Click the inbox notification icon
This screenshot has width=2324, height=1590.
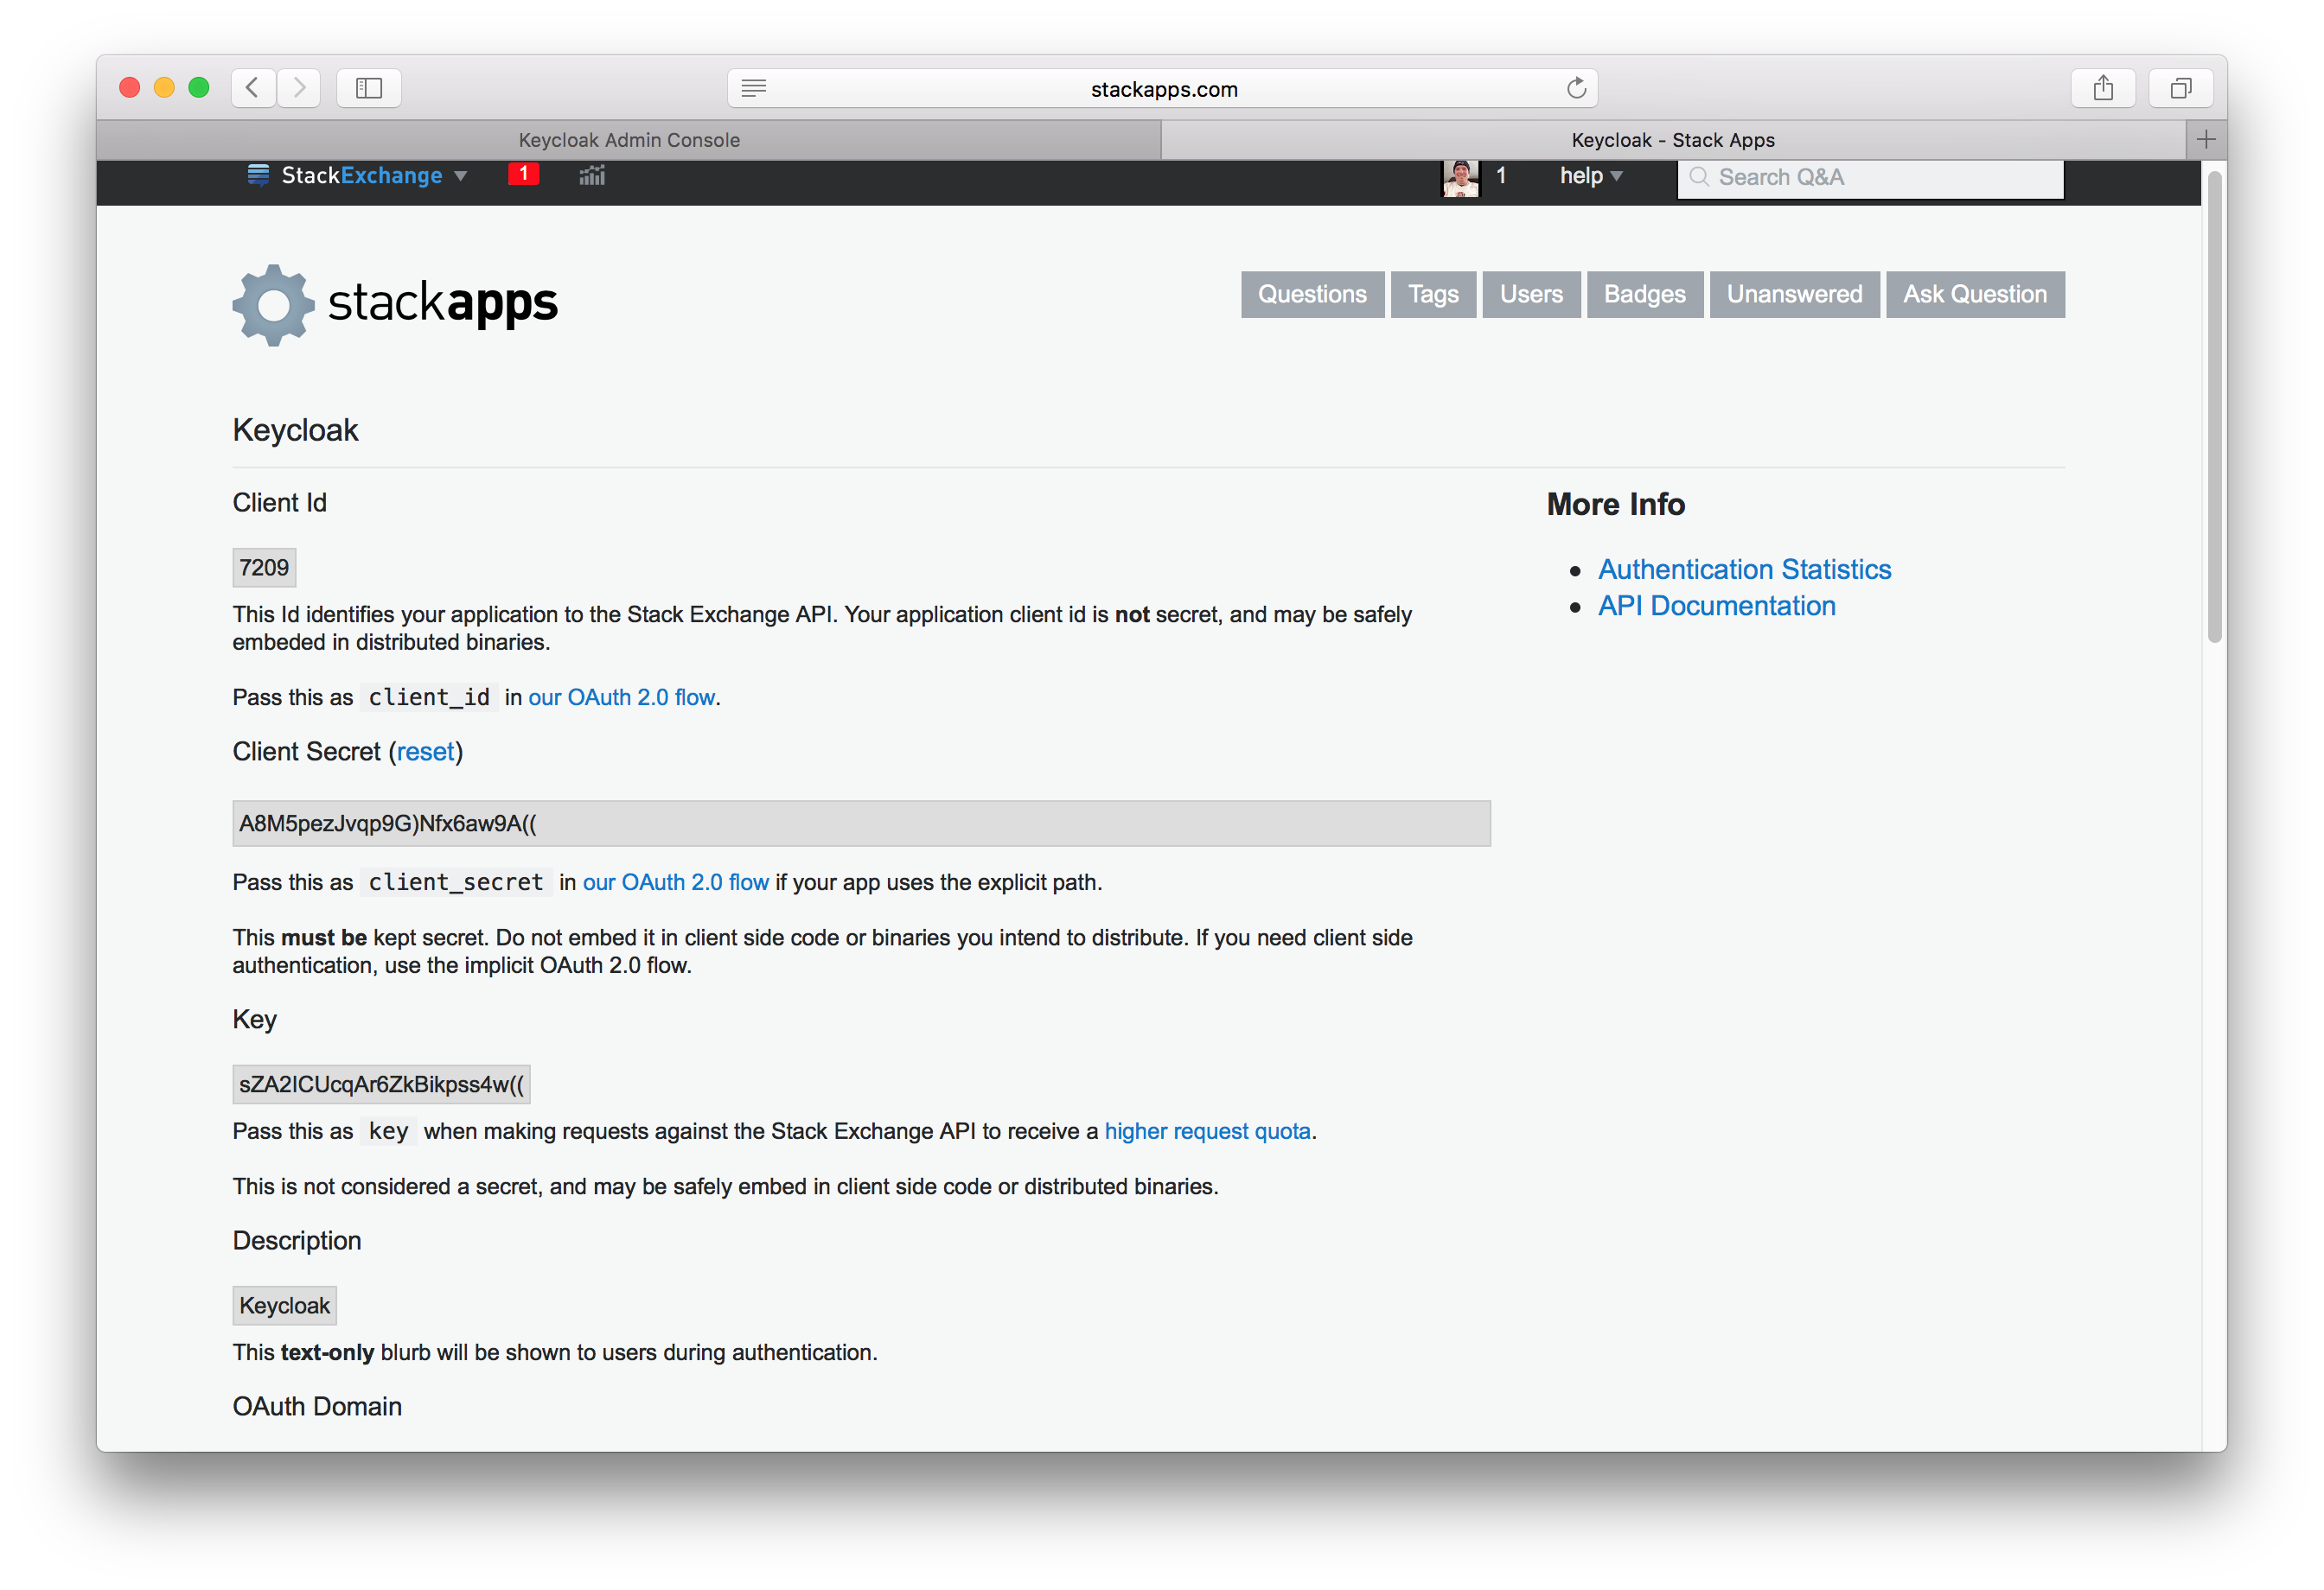(x=521, y=175)
